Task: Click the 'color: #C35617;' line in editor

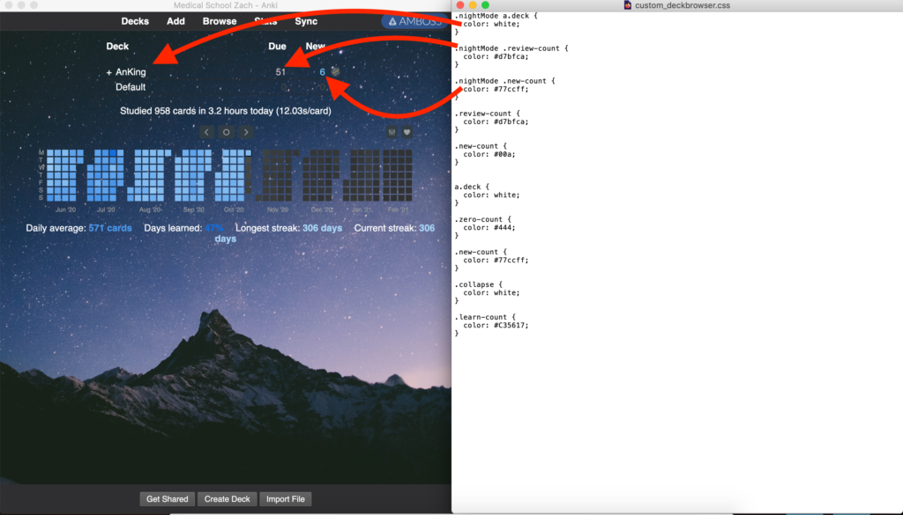Action: [x=496, y=326]
